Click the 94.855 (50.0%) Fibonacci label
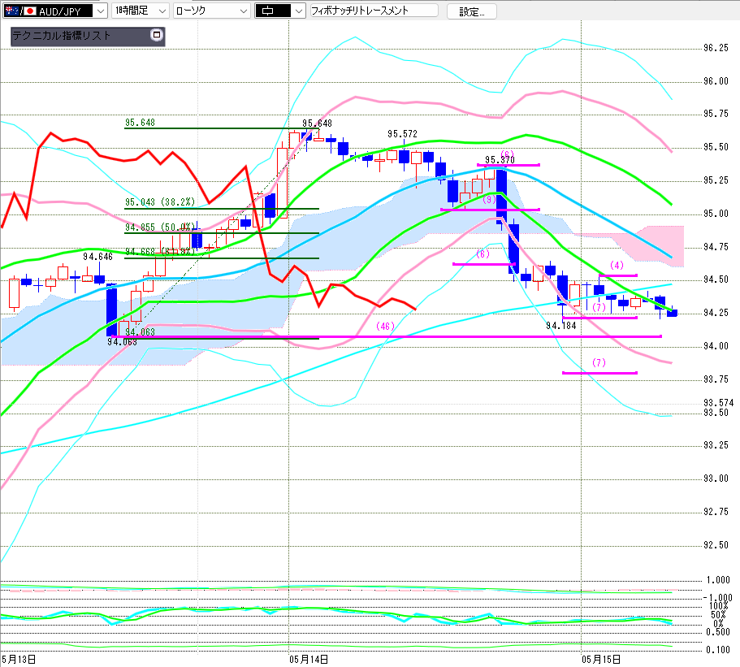Screen dimensions: 740x667 tap(160, 227)
